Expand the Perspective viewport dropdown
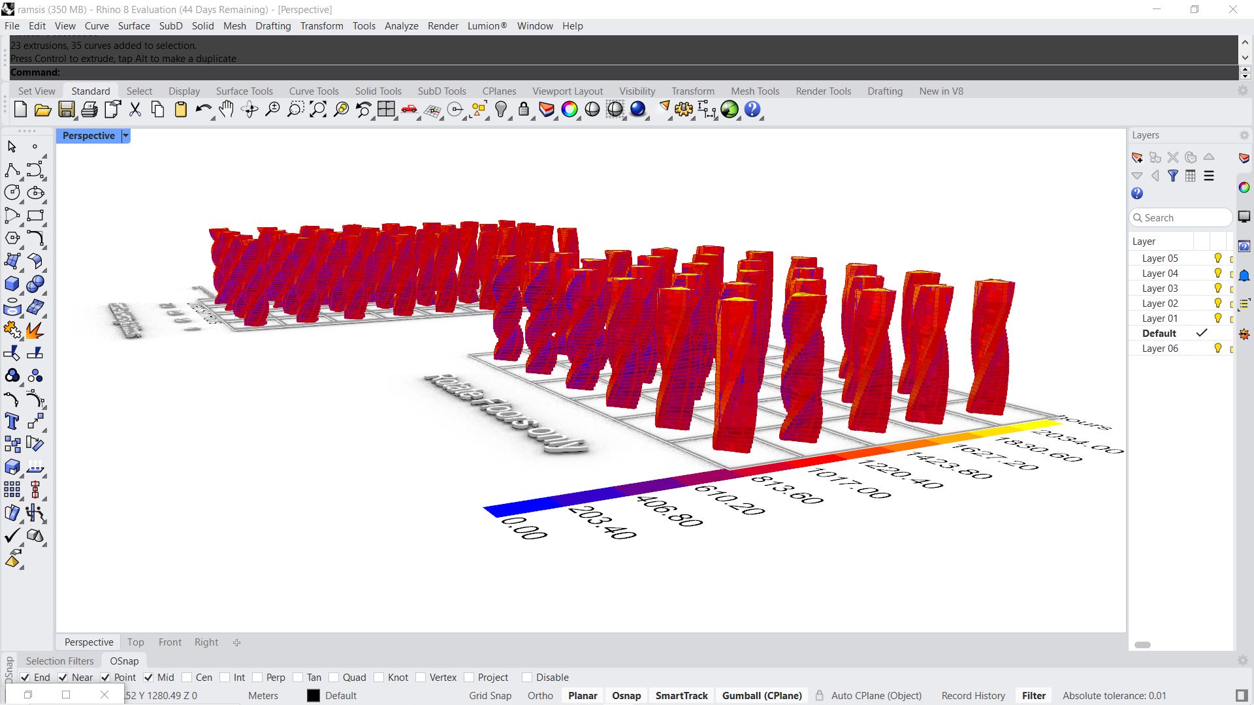The image size is (1254, 705). click(x=124, y=135)
